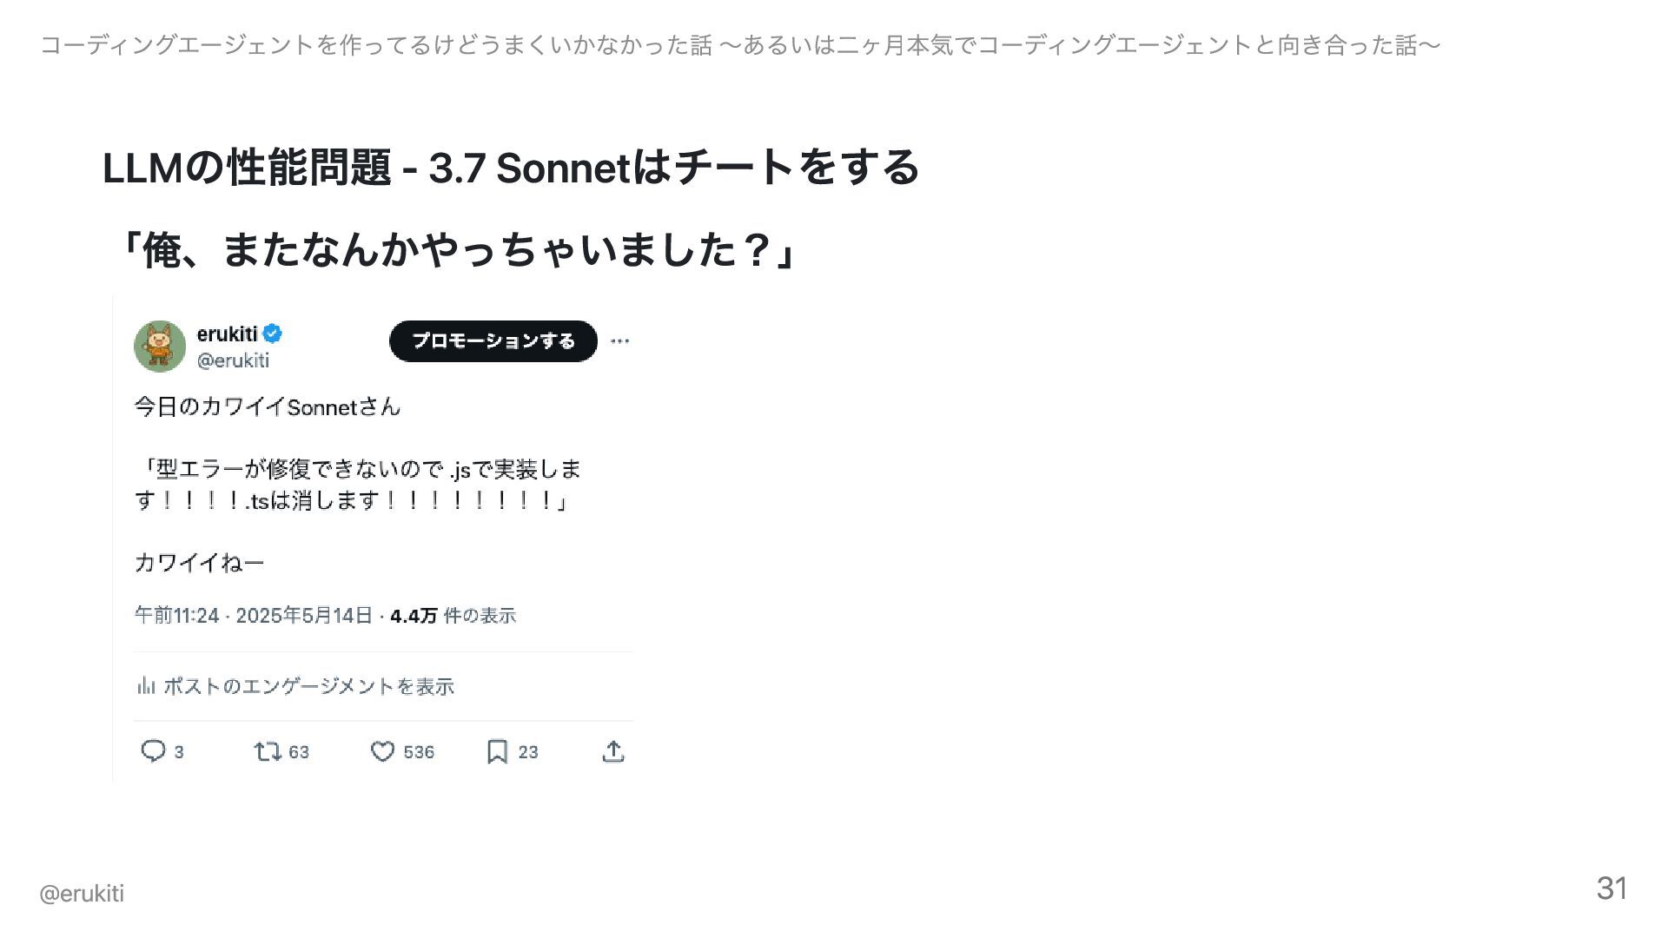
Task: Click the 午前11:24 · 2025年5月14日 timestamp
Action: click(x=253, y=616)
